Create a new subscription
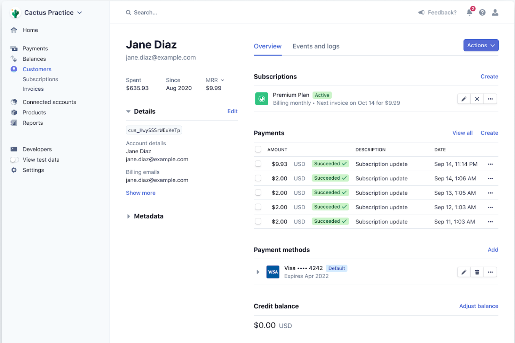 coord(489,76)
